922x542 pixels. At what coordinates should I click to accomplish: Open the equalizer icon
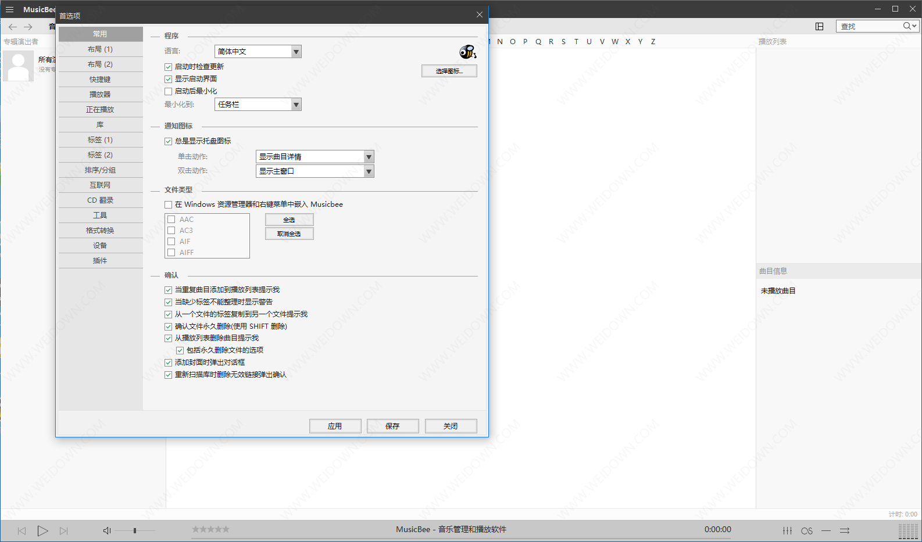tap(787, 530)
